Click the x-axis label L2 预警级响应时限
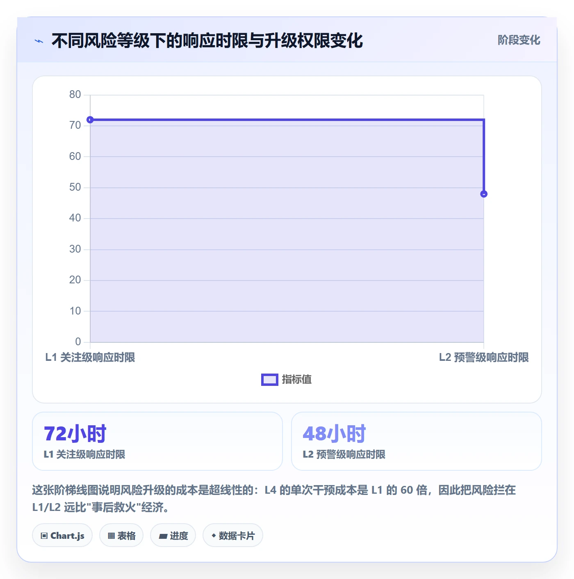This screenshot has width=574, height=579. pyautogui.click(x=484, y=358)
